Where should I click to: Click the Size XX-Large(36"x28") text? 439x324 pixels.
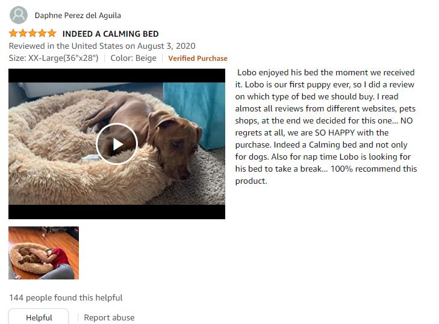(x=54, y=58)
